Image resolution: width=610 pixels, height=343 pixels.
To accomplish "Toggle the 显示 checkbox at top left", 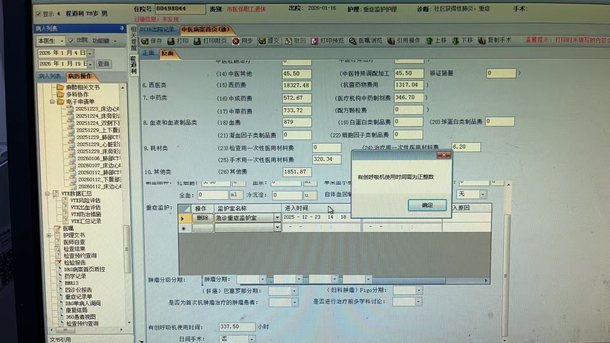I will 39,14.
